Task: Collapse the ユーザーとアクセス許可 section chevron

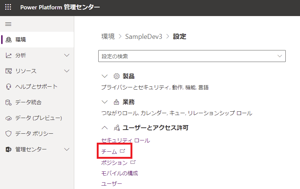Action: pos(105,128)
